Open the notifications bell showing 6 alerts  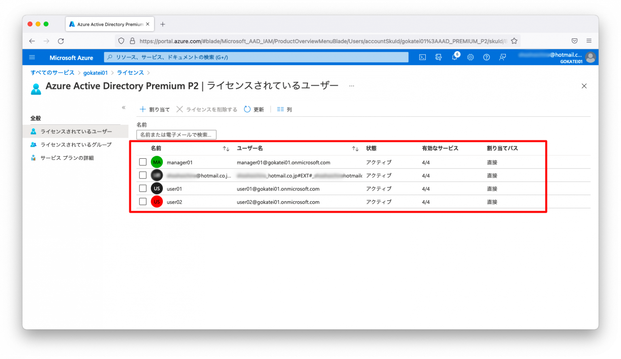point(454,57)
